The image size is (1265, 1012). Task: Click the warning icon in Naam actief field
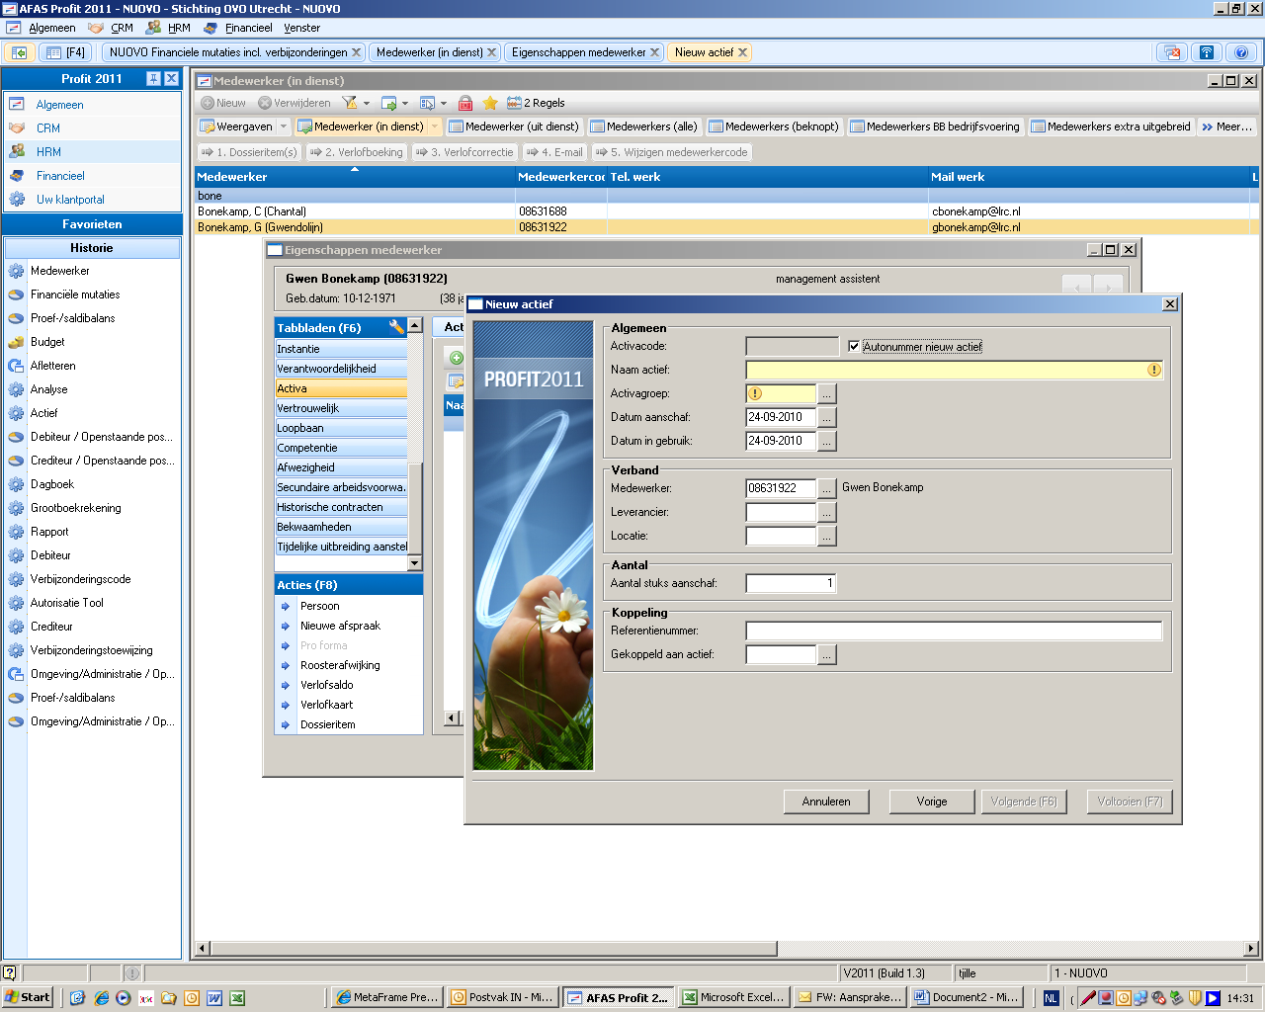click(1153, 370)
